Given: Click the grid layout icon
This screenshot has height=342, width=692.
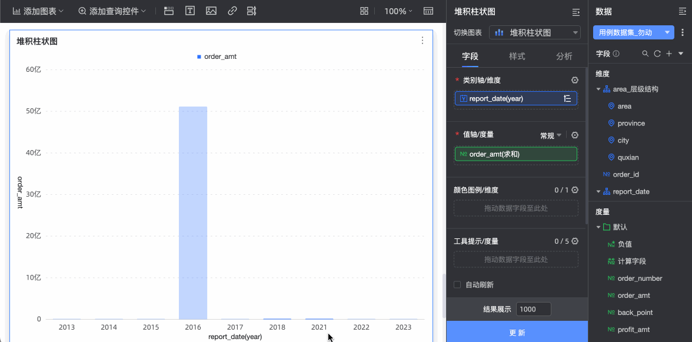Looking at the screenshot, I should coord(364,11).
